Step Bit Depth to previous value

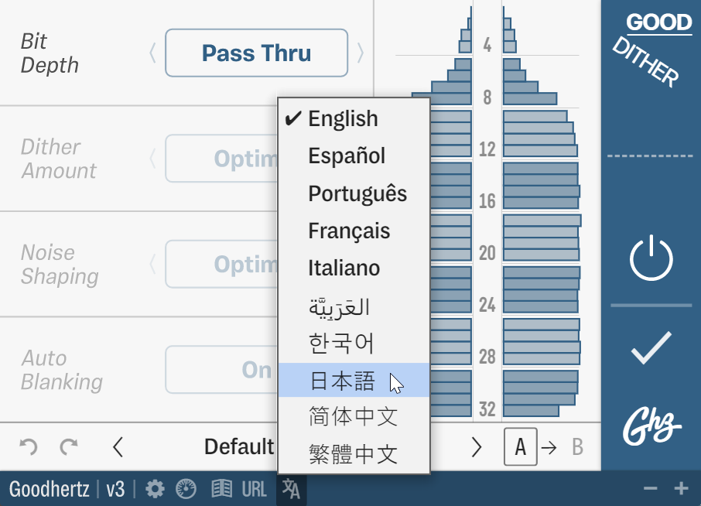153,53
